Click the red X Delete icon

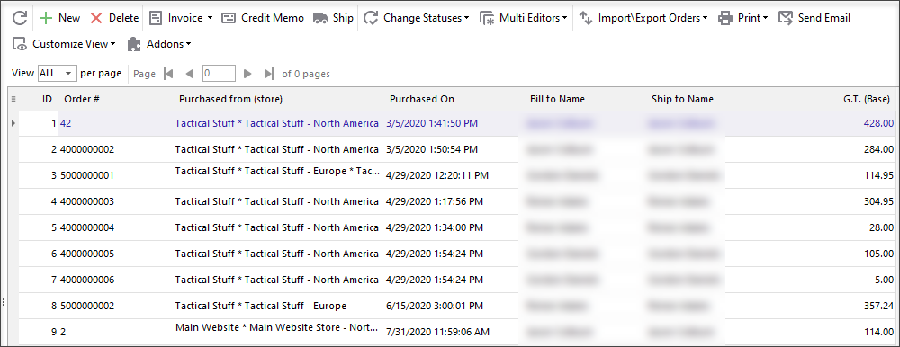[96, 18]
